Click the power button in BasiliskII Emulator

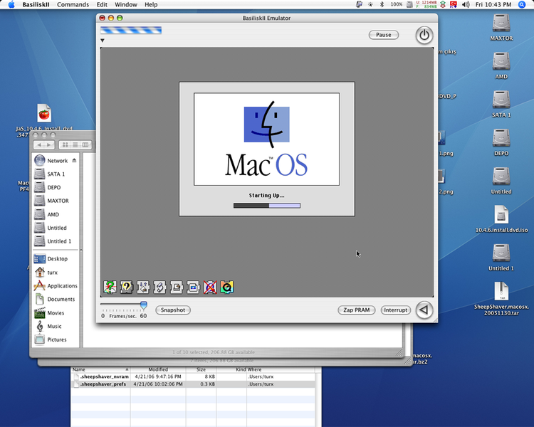pos(424,35)
